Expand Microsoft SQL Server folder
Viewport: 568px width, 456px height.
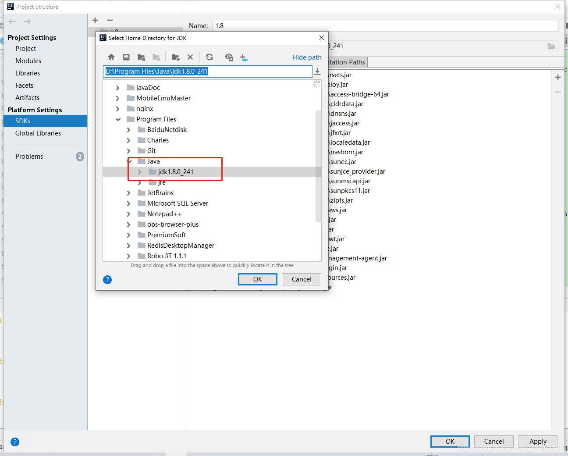point(128,203)
